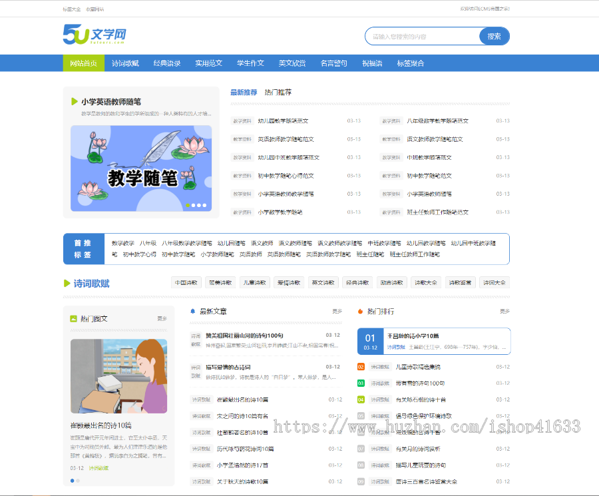Click the green triangle icon beside 诗词歌赋 heading

click(67, 284)
